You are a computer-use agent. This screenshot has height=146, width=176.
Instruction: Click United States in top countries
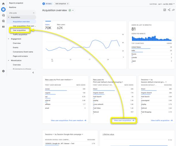[152, 47]
